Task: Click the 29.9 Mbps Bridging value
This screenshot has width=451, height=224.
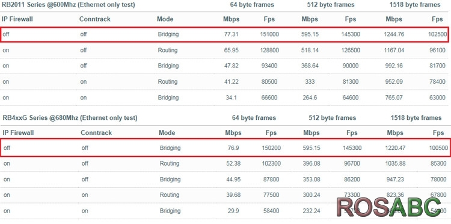Action: click(x=233, y=211)
